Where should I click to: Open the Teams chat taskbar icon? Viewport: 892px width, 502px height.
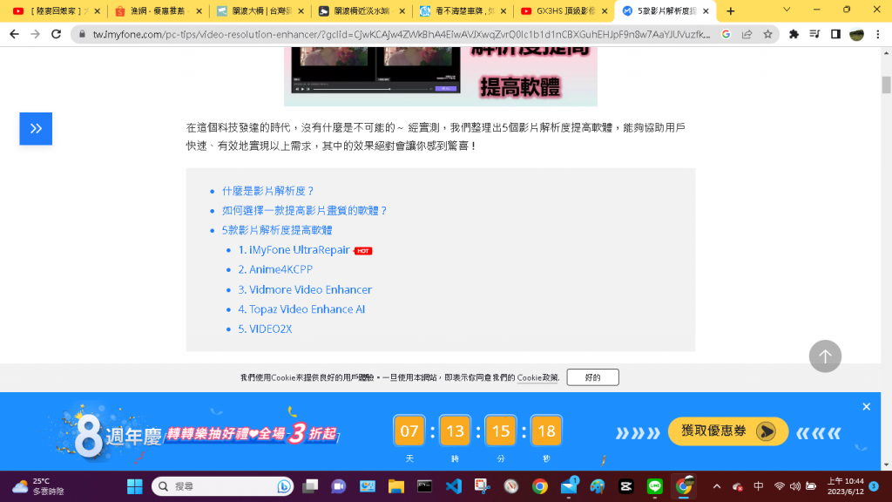pyautogui.click(x=339, y=486)
